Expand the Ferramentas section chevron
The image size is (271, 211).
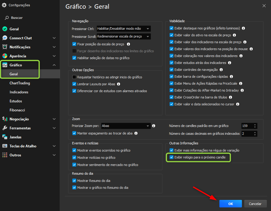pyautogui.click(x=54, y=128)
